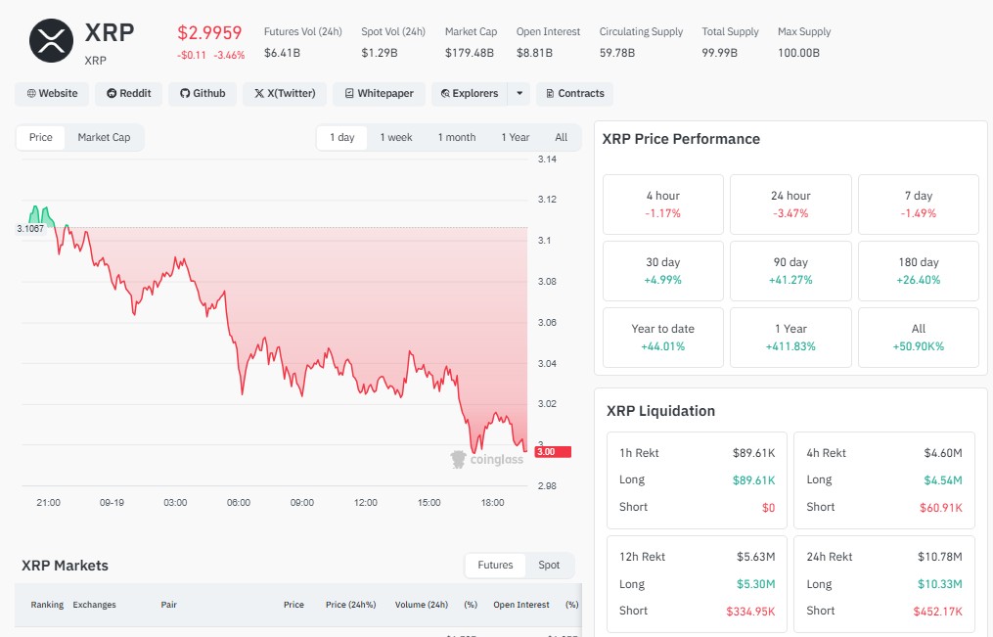Image resolution: width=993 pixels, height=637 pixels.
Task: Select the All timeframe
Action: click(562, 137)
